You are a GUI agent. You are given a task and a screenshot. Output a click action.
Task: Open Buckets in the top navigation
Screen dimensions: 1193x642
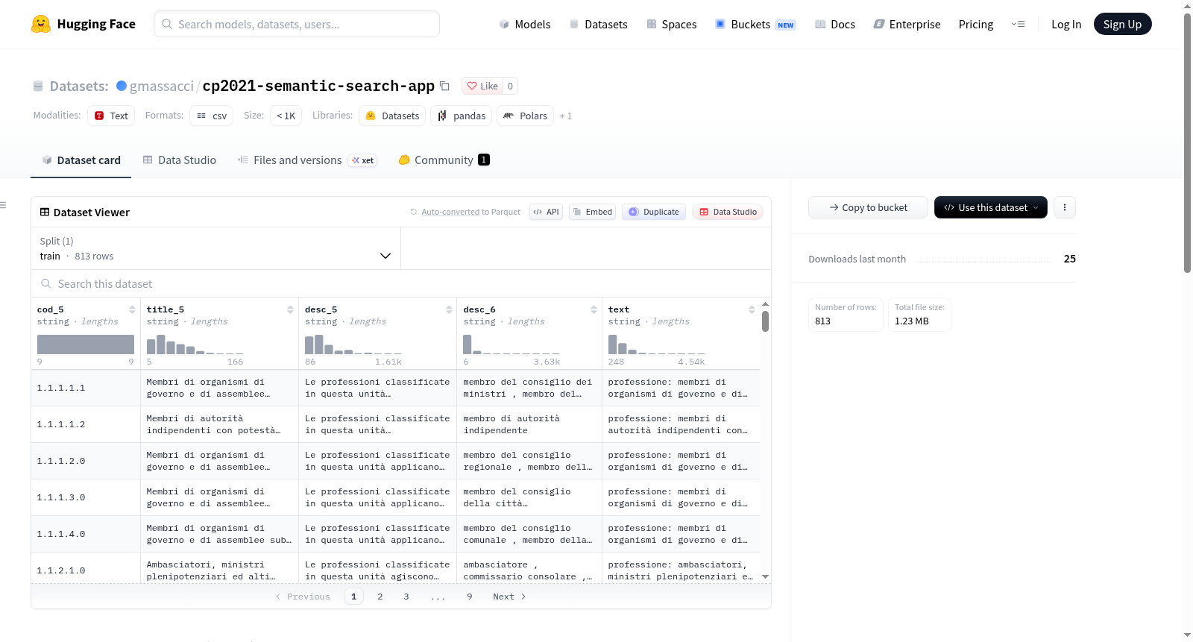point(755,24)
